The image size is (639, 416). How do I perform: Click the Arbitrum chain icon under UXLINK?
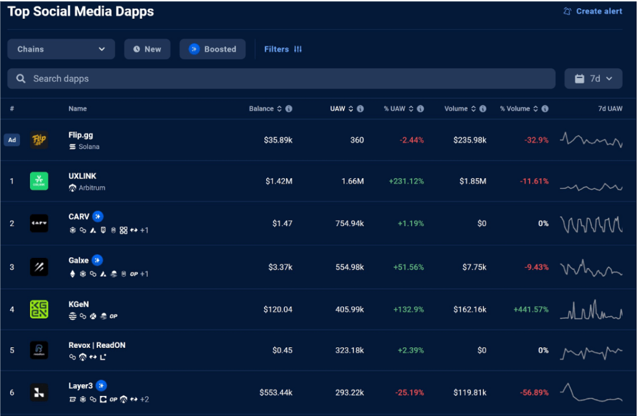click(72, 188)
